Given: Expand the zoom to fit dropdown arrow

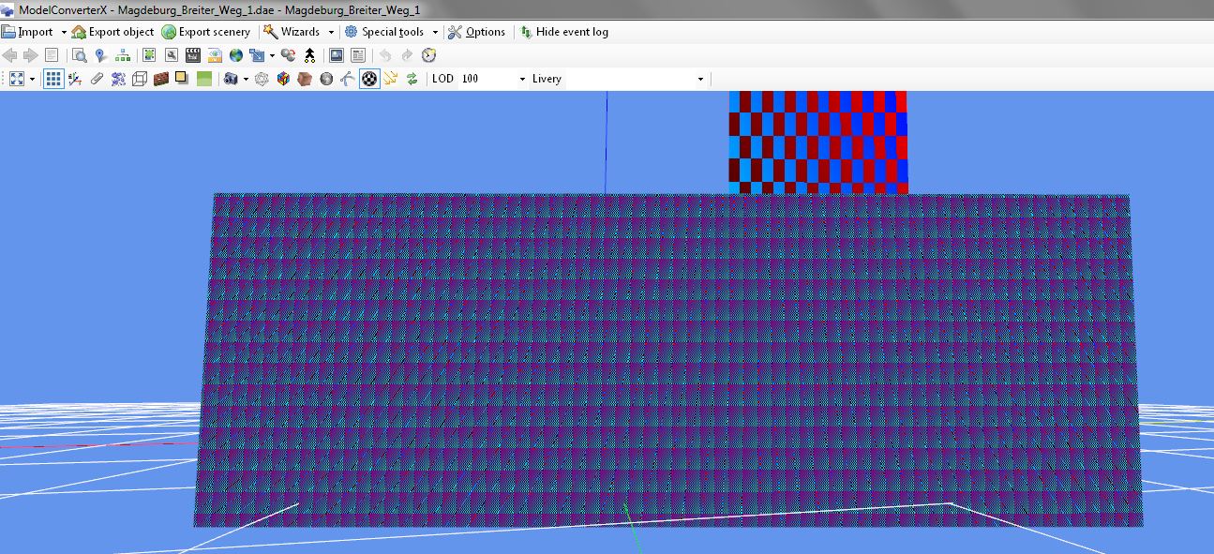Looking at the screenshot, I should click(33, 79).
